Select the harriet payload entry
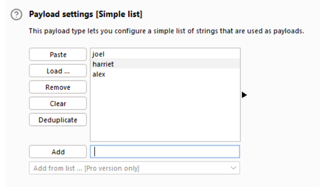The width and height of the screenshot is (324, 187). (103, 64)
